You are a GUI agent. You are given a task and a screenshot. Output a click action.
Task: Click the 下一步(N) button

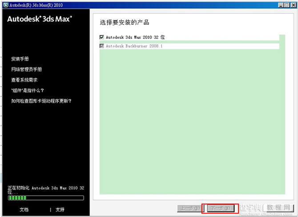[x=221, y=208]
